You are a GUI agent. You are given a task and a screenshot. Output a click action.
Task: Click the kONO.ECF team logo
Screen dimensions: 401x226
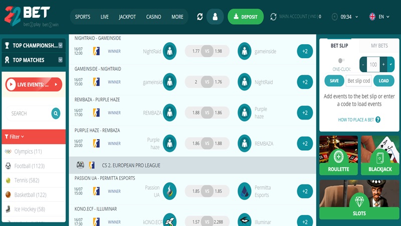coord(169,220)
